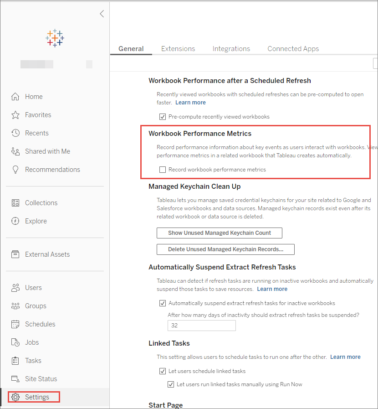Open Recents clock icon
378x409 pixels.
pos(15,133)
